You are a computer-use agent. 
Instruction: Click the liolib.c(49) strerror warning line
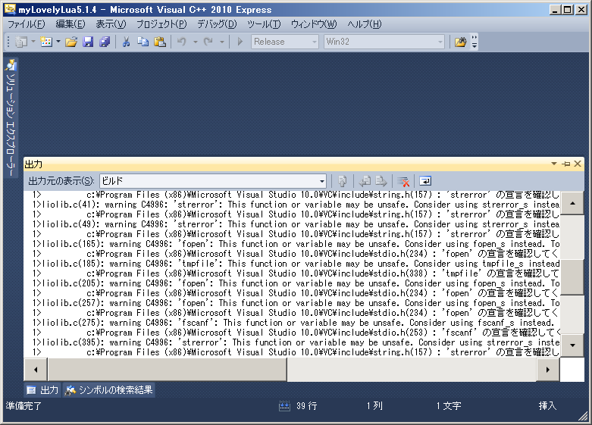tap(296, 224)
